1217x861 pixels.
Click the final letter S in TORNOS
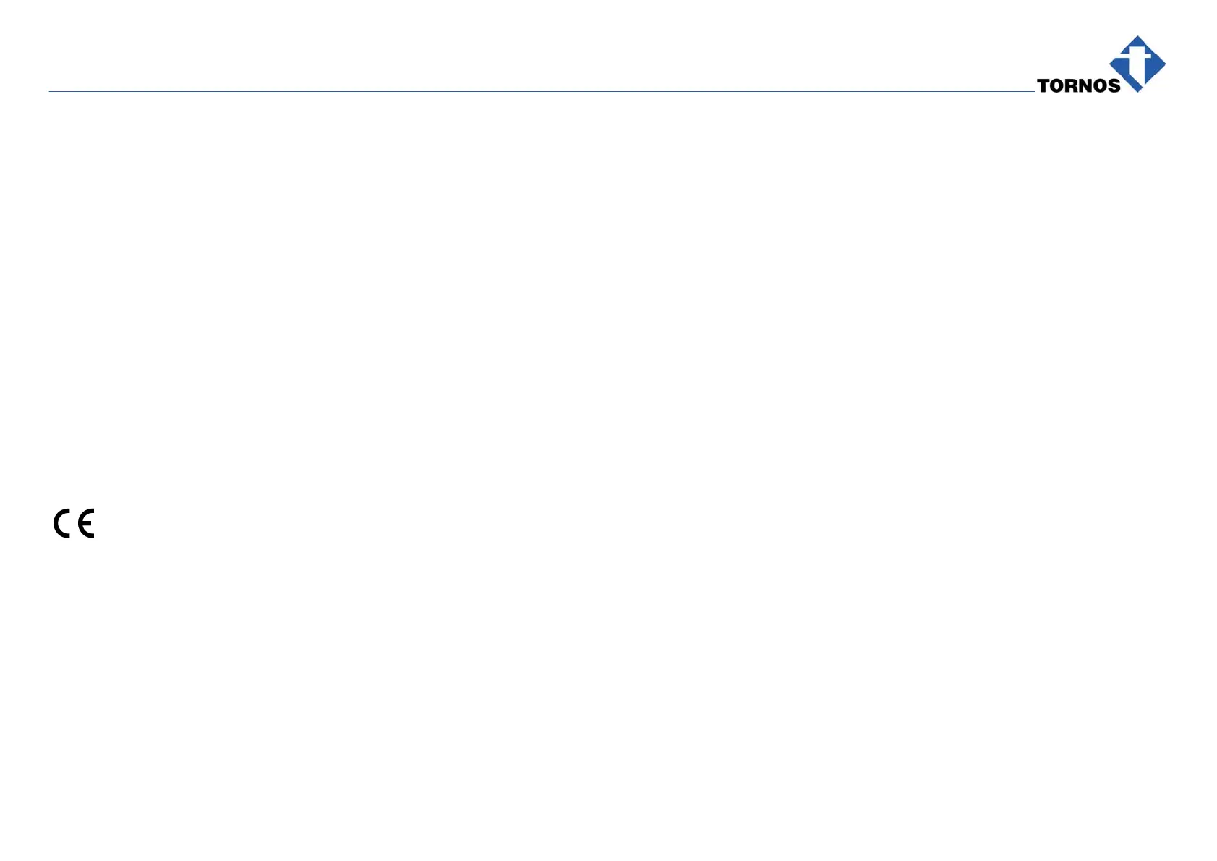[x=1114, y=86]
